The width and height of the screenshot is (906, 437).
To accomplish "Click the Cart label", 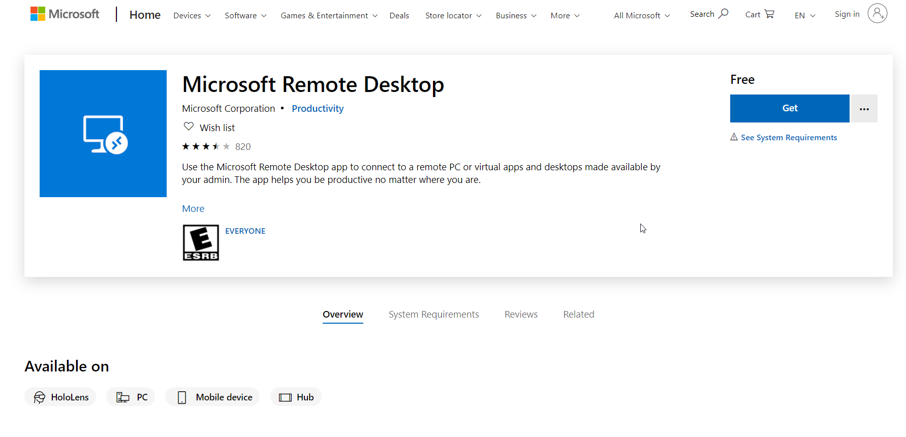I will 753,15.
